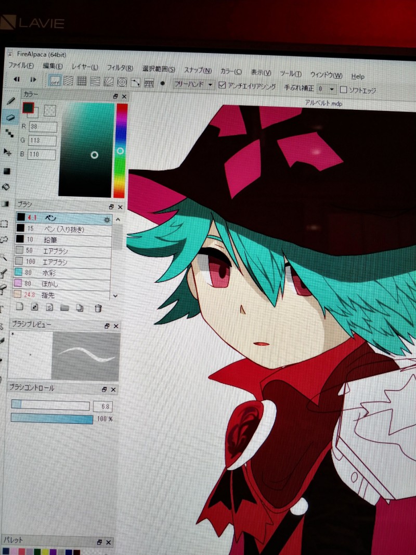Click the B value field

pyautogui.click(x=42, y=154)
